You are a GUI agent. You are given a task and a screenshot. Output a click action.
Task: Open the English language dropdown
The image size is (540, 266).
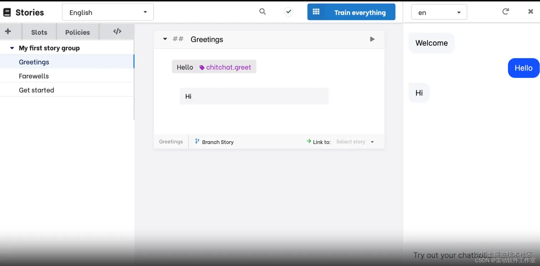click(x=108, y=12)
